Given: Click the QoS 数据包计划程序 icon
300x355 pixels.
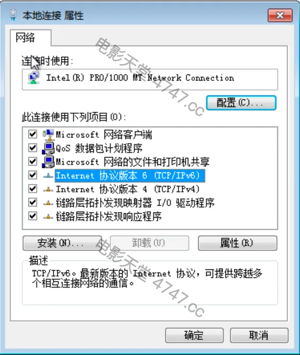Looking at the screenshot, I should coord(49,148).
